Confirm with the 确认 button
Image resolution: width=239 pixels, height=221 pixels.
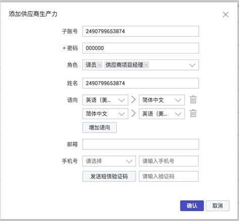pos(192,206)
